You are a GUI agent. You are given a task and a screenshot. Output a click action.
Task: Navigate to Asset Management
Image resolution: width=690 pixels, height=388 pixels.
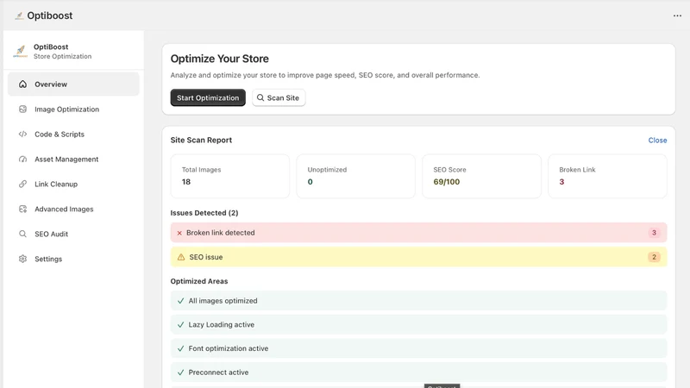click(x=73, y=160)
